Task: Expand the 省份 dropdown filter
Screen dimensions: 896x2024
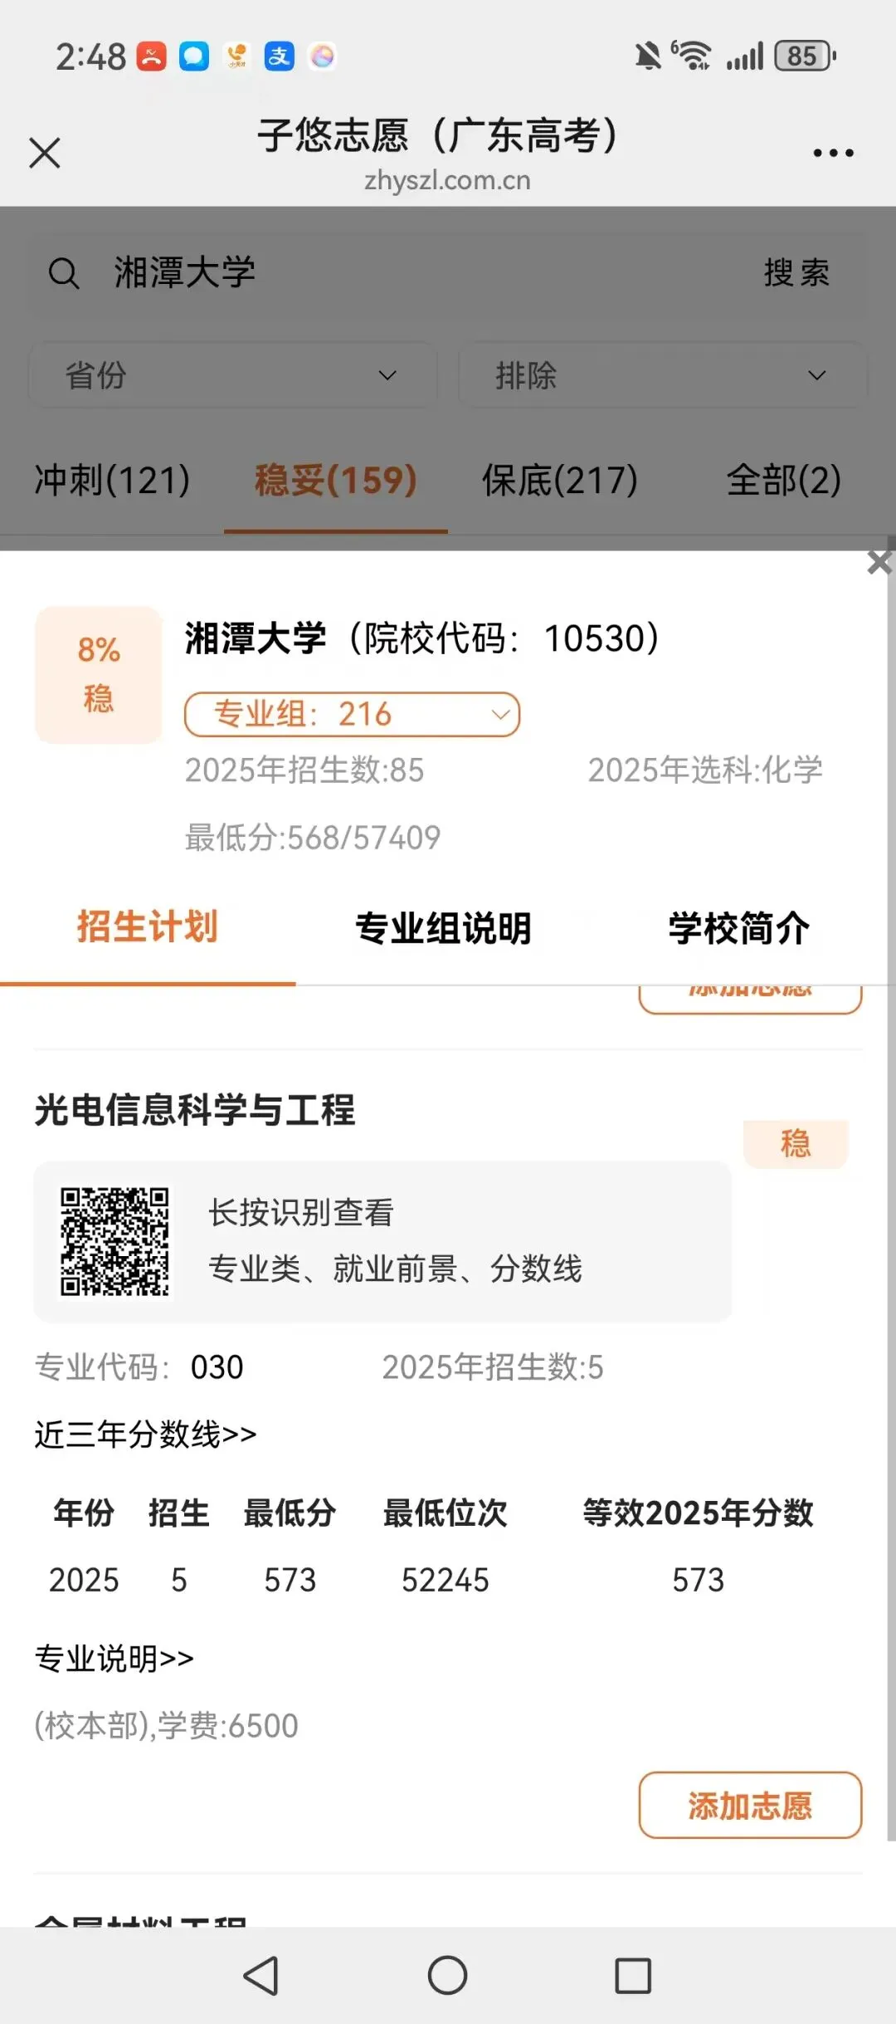Action: click(232, 375)
